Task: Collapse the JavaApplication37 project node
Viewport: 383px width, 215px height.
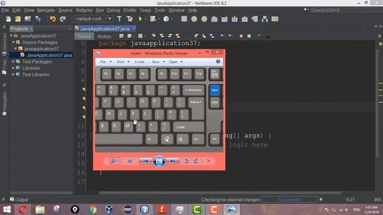Action: coord(11,36)
